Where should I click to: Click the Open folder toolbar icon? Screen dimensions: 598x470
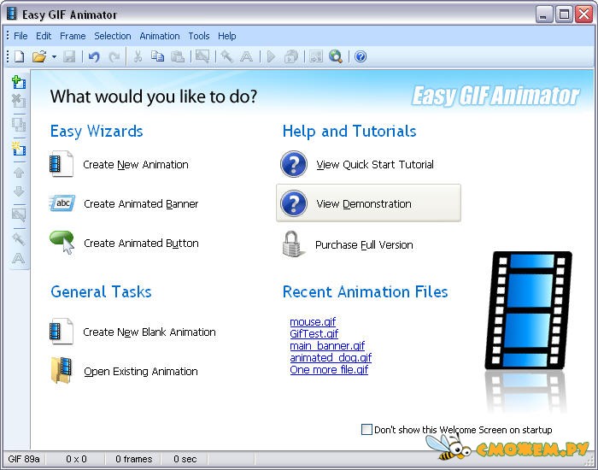point(39,57)
